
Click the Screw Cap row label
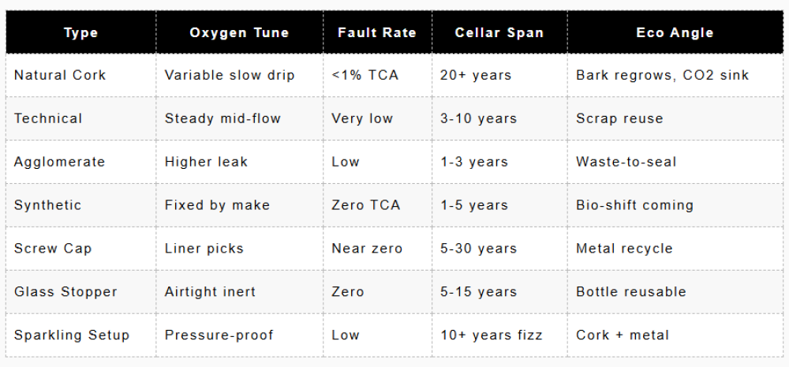click(x=53, y=249)
